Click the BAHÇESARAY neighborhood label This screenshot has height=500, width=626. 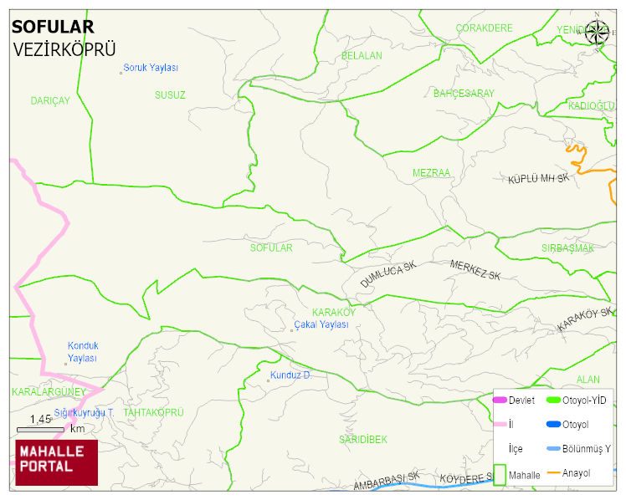coord(464,94)
